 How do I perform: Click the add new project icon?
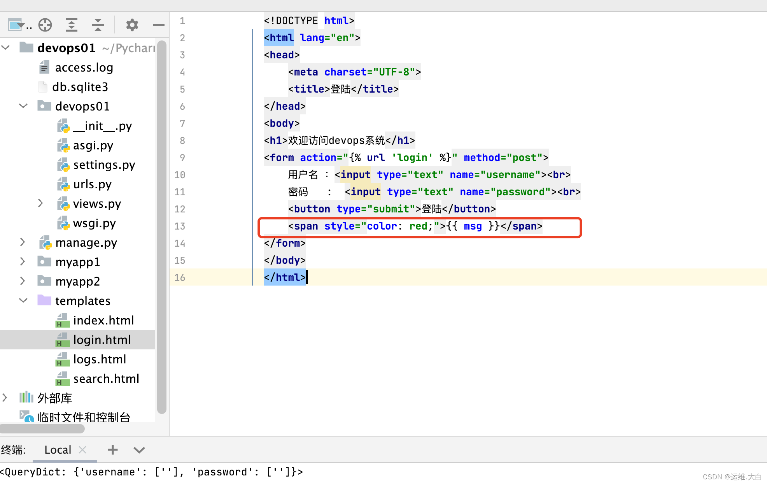tap(45, 25)
